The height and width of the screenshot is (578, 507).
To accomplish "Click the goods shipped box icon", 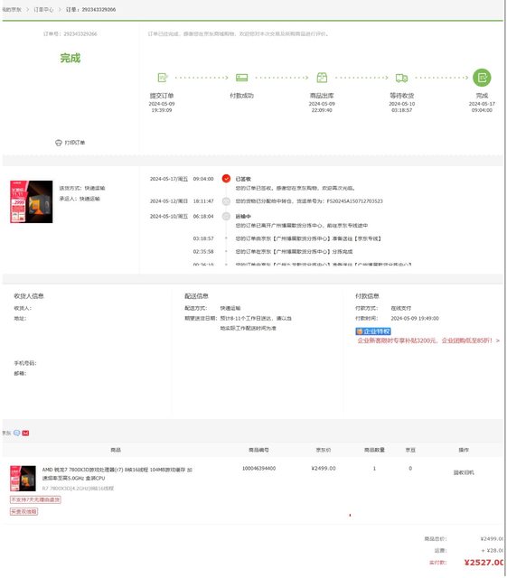I will click(x=322, y=78).
